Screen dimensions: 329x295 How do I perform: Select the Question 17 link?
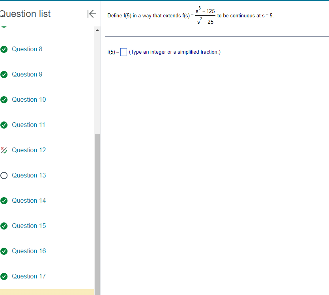pos(28,276)
